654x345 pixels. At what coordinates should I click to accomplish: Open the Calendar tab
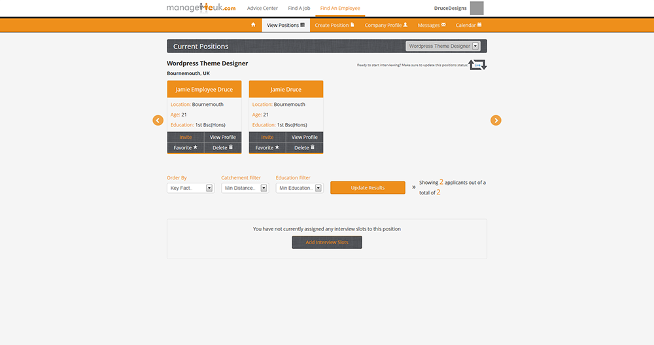pyautogui.click(x=468, y=25)
